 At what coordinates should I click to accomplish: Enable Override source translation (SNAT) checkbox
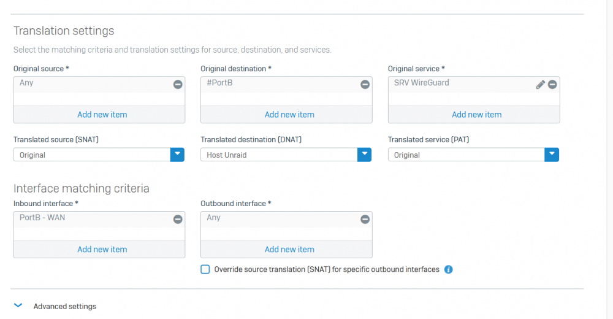point(205,269)
